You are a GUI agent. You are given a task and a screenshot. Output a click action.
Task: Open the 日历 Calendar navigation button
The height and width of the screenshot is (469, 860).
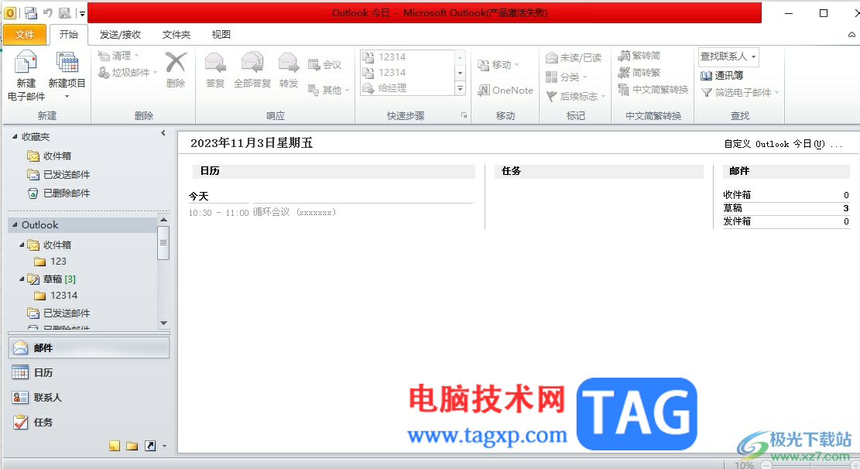pos(89,372)
